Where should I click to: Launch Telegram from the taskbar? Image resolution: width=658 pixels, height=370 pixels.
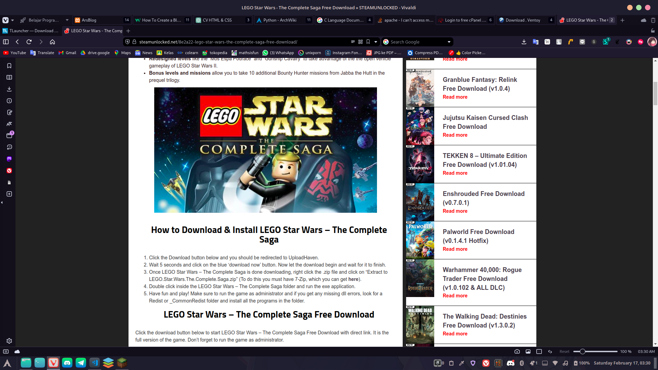coord(81,363)
